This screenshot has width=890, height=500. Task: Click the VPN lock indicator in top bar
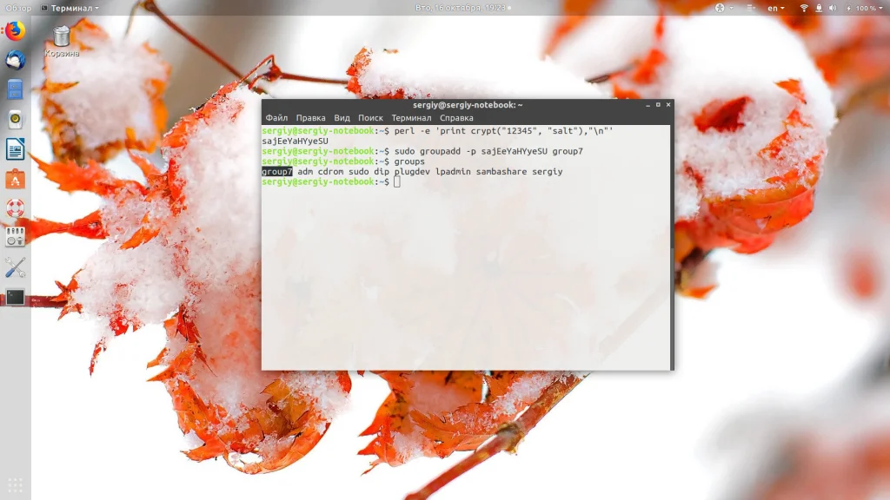pyautogui.click(x=819, y=8)
